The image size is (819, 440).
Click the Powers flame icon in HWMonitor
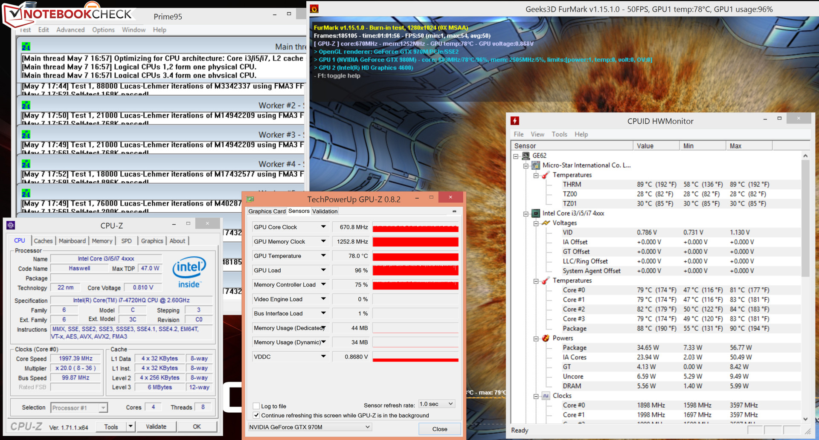point(546,338)
